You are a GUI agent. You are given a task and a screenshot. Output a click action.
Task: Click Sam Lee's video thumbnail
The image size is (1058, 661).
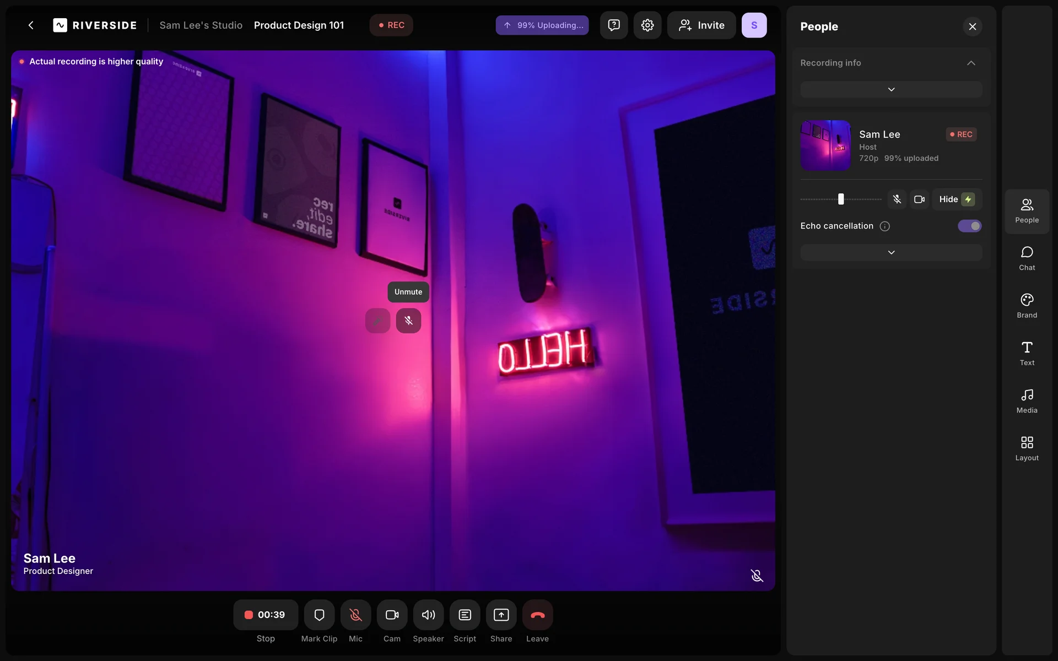(x=825, y=145)
